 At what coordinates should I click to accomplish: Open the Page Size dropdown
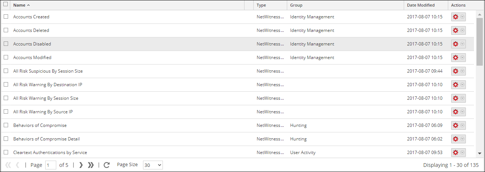[x=153, y=165]
